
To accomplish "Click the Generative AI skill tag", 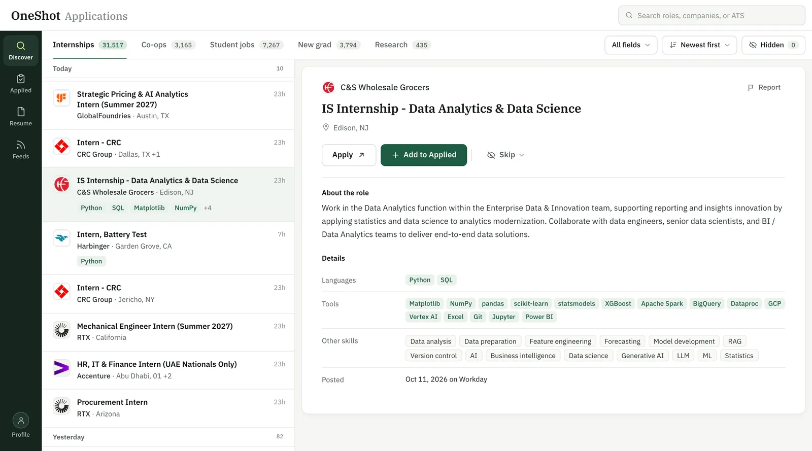I will tap(642, 356).
